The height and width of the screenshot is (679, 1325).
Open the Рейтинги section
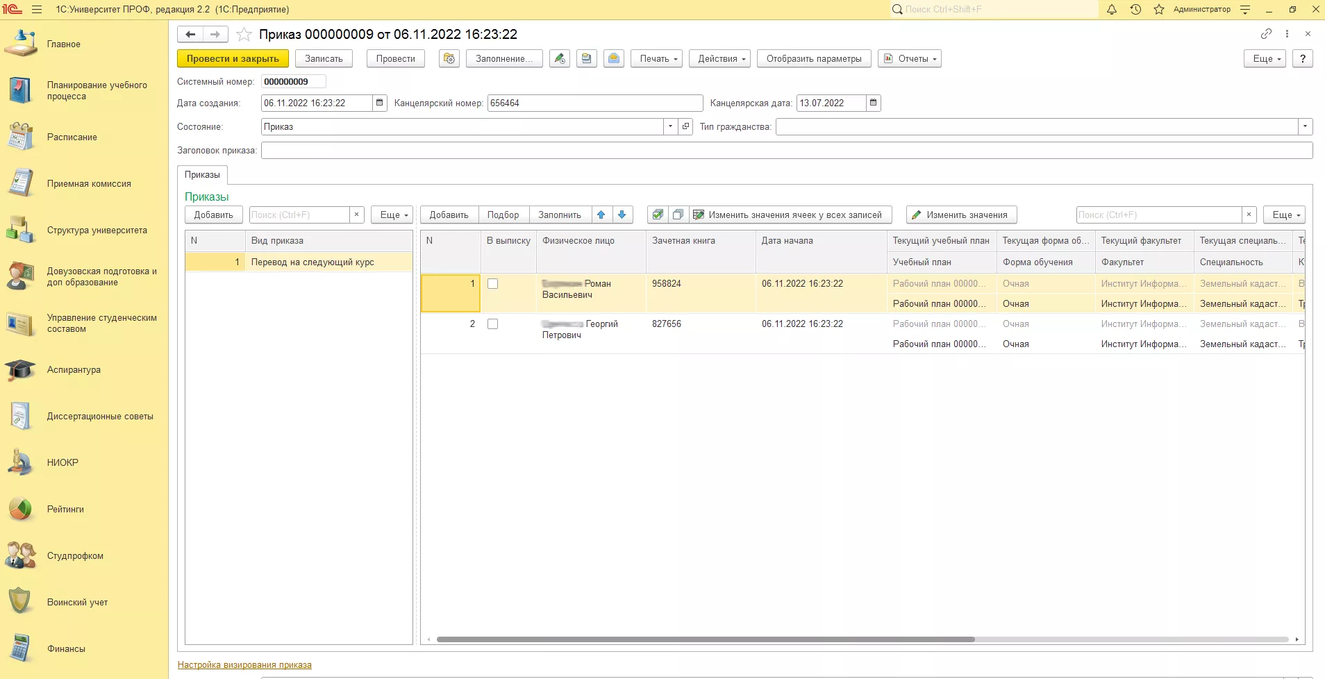65,509
